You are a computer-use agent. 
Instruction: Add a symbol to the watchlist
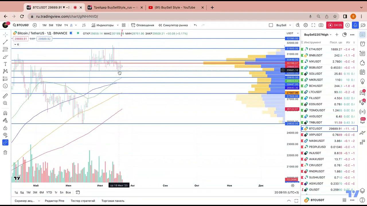[337, 35]
